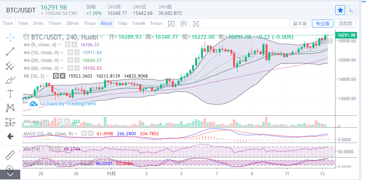Remove the MA 60 indicator
Image resolution: width=366 pixels, height=180 pixels.
click(x=77, y=68)
